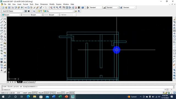
Task: Select the Circle draw tool
Action: (2, 36)
